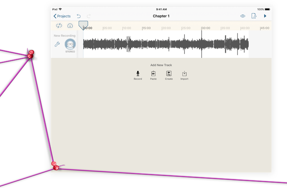Record a new track
Screen dimensions: 287x188
[x=138, y=75]
